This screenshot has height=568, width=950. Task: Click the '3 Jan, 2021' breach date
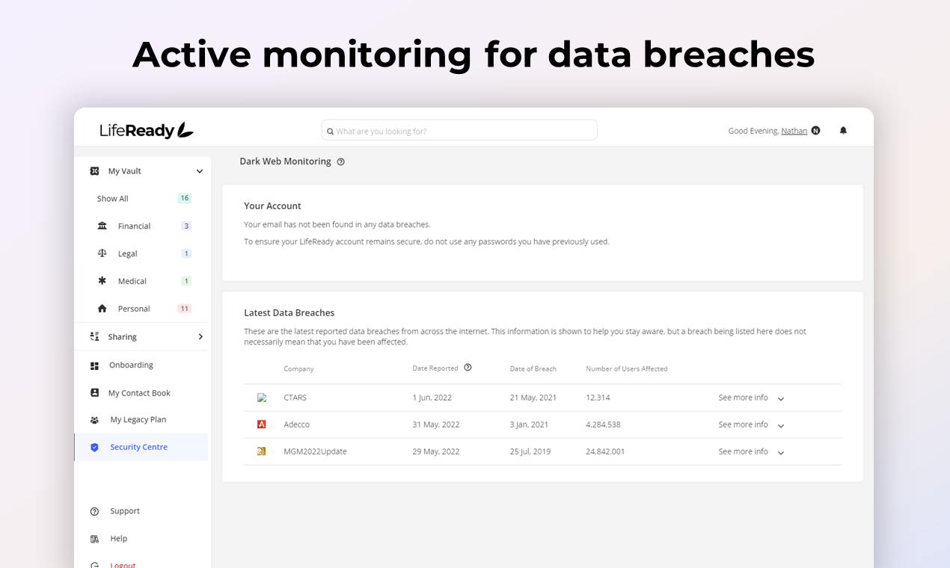point(529,425)
